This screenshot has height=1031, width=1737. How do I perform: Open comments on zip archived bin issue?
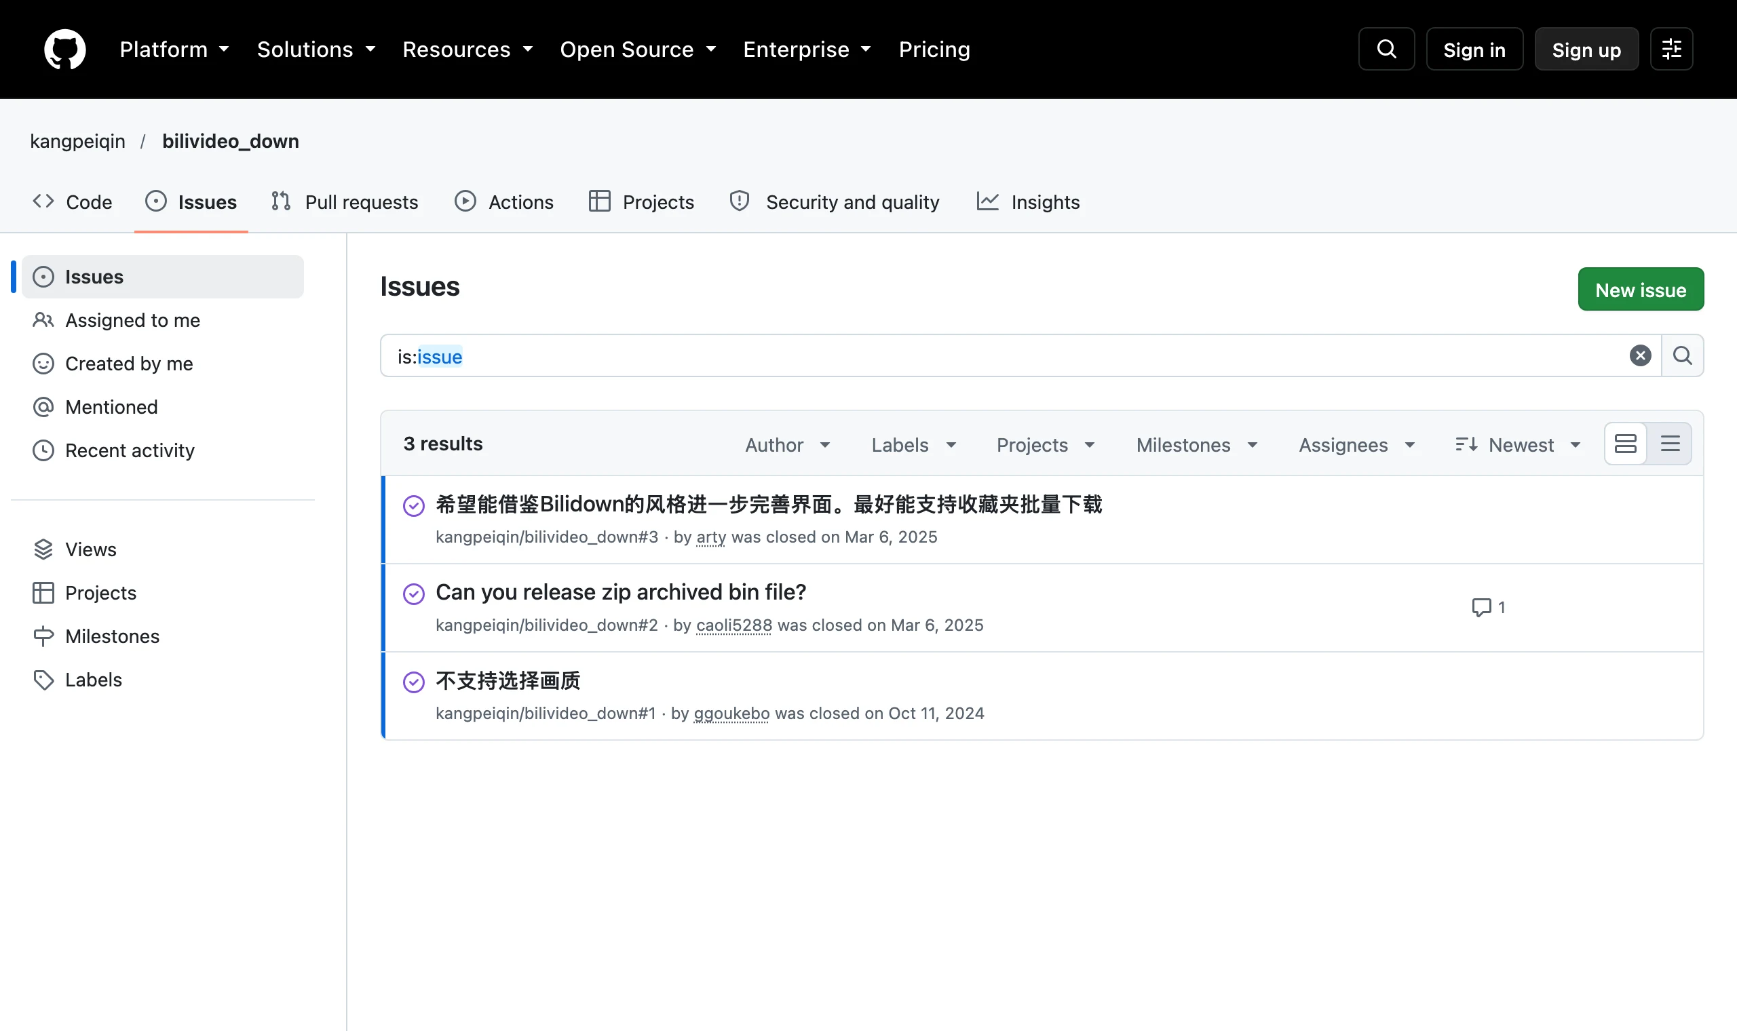(x=1488, y=607)
